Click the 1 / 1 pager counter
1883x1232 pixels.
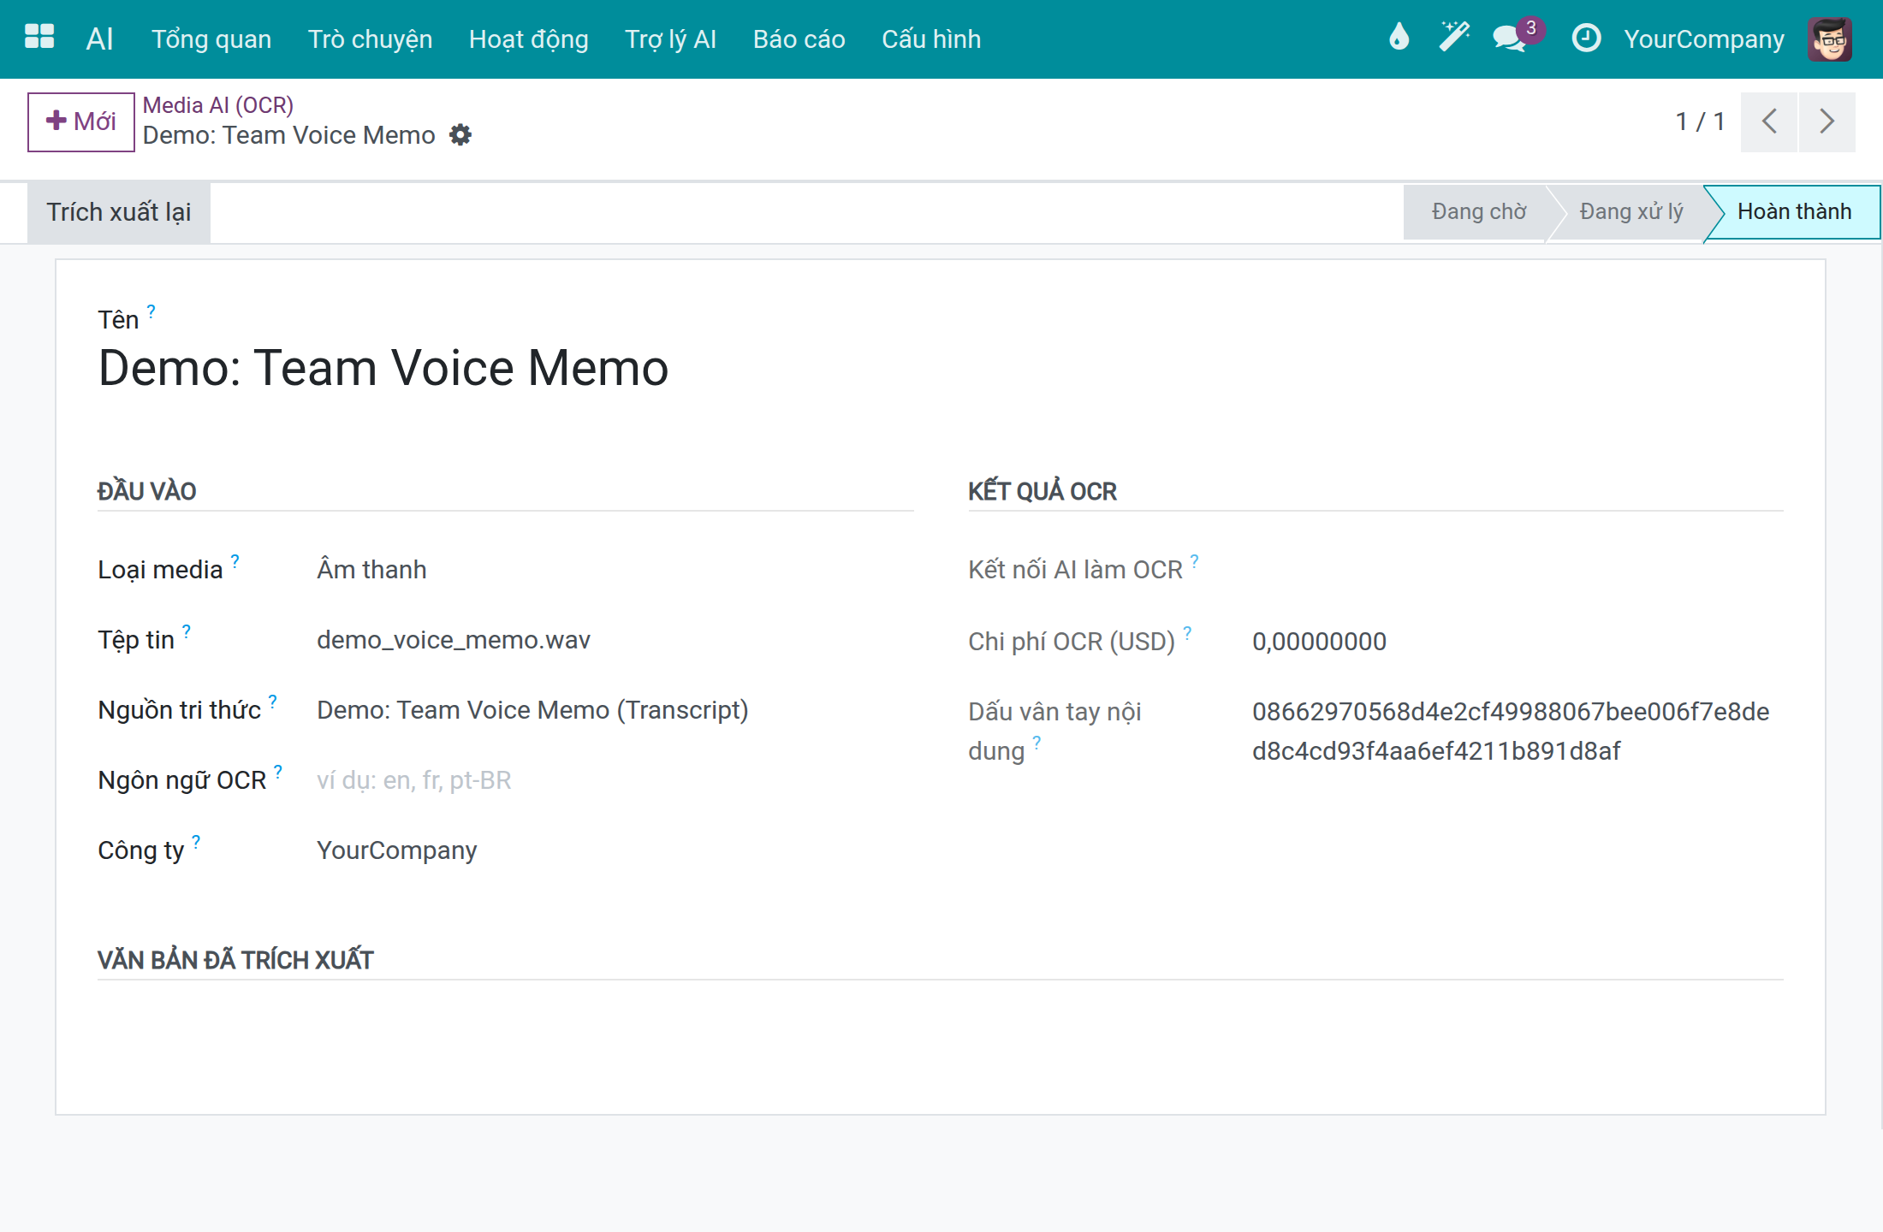(x=1700, y=121)
